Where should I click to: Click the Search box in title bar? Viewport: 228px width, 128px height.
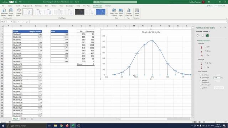tap(115, 2)
